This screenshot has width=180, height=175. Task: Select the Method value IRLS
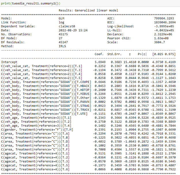tap(62, 46)
